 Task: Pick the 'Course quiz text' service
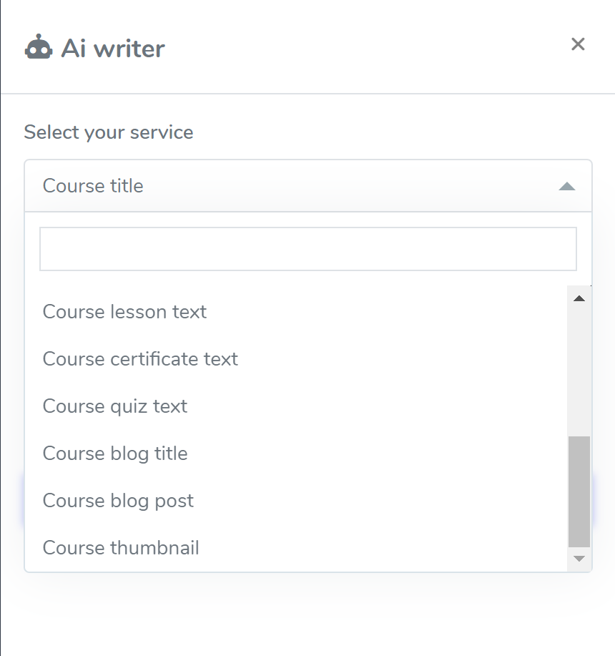[x=115, y=406]
